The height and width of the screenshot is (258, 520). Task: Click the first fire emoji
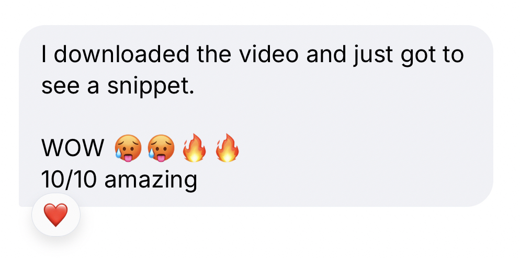[x=194, y=148]
